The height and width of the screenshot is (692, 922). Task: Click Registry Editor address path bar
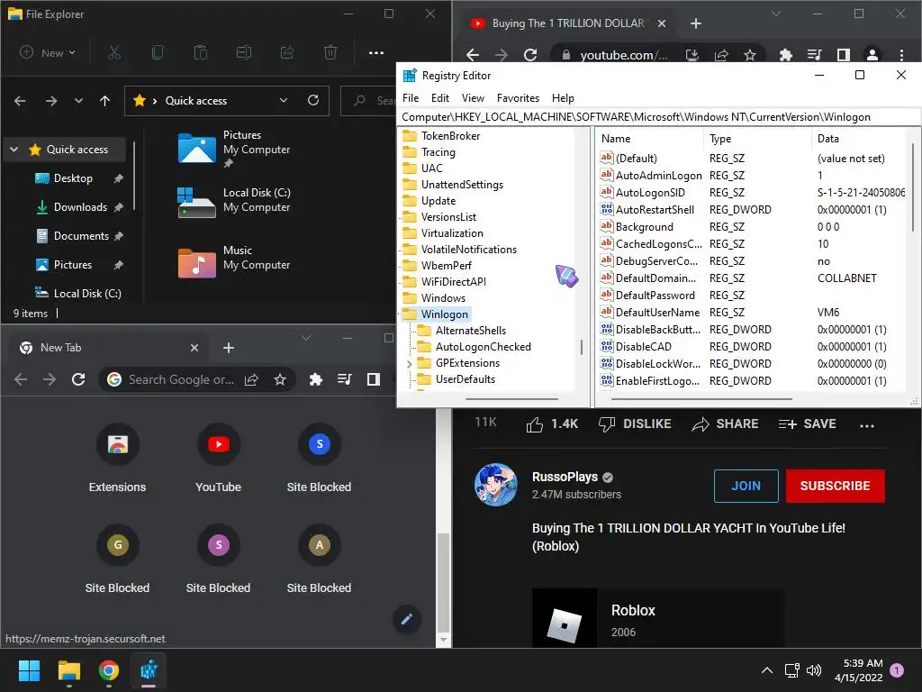658,117
